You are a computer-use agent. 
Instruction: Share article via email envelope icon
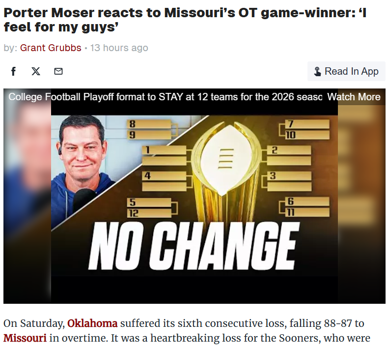point(58,71)
